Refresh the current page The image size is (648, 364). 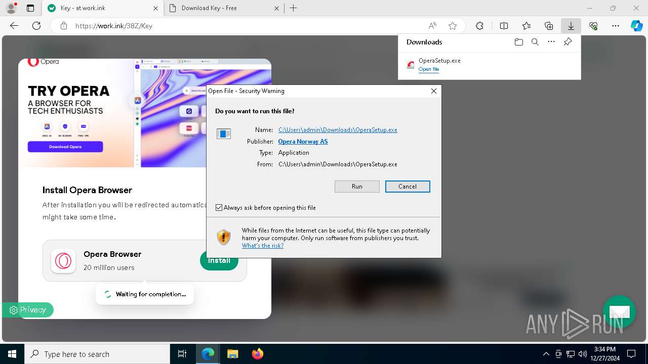point(36,26)
